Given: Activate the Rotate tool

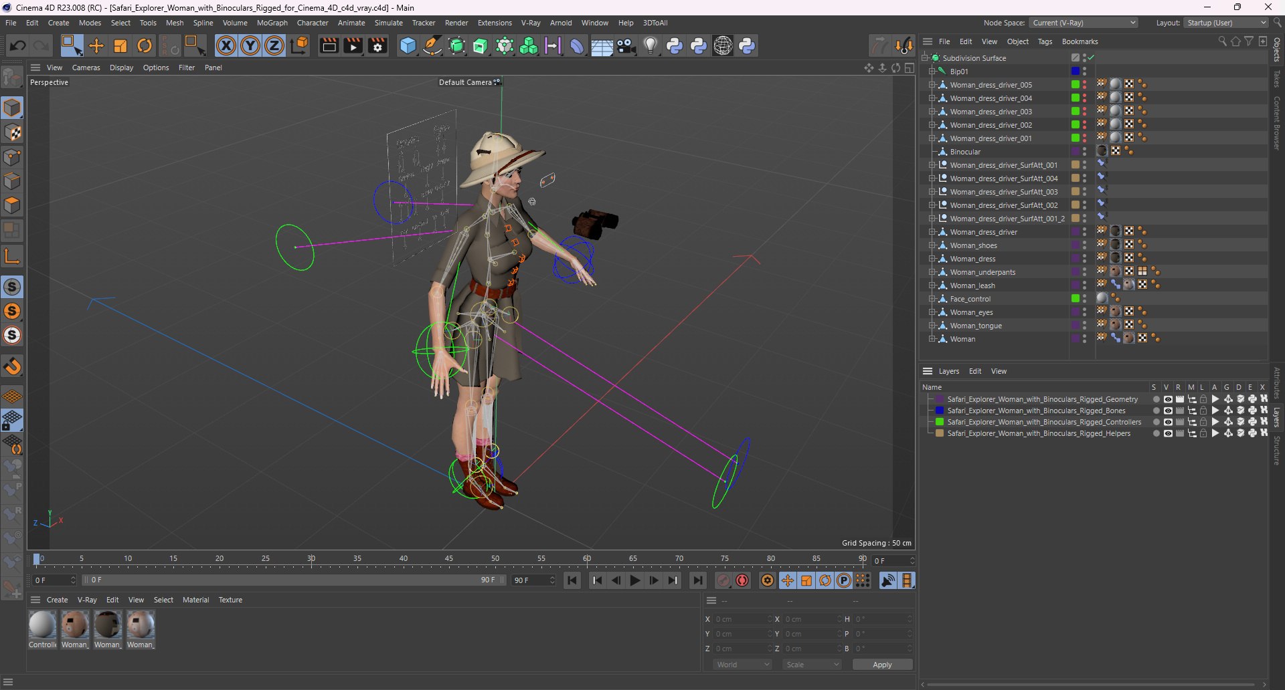Looking at the screenshot, I should pos(145,45).
